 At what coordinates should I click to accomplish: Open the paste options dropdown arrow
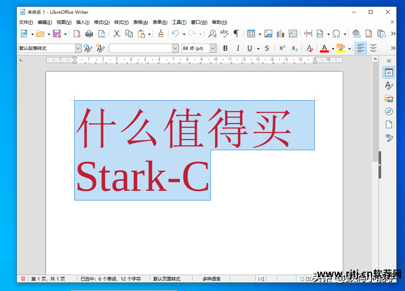coord(149,34)
